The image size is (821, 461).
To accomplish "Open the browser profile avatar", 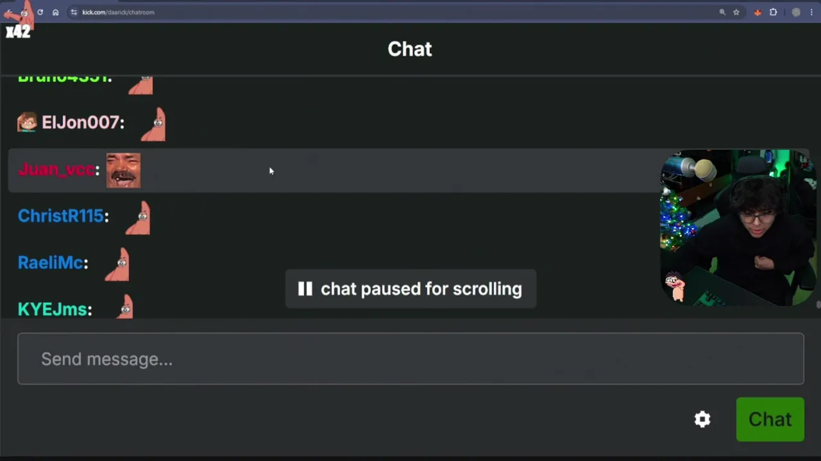I will coord(796,12).
